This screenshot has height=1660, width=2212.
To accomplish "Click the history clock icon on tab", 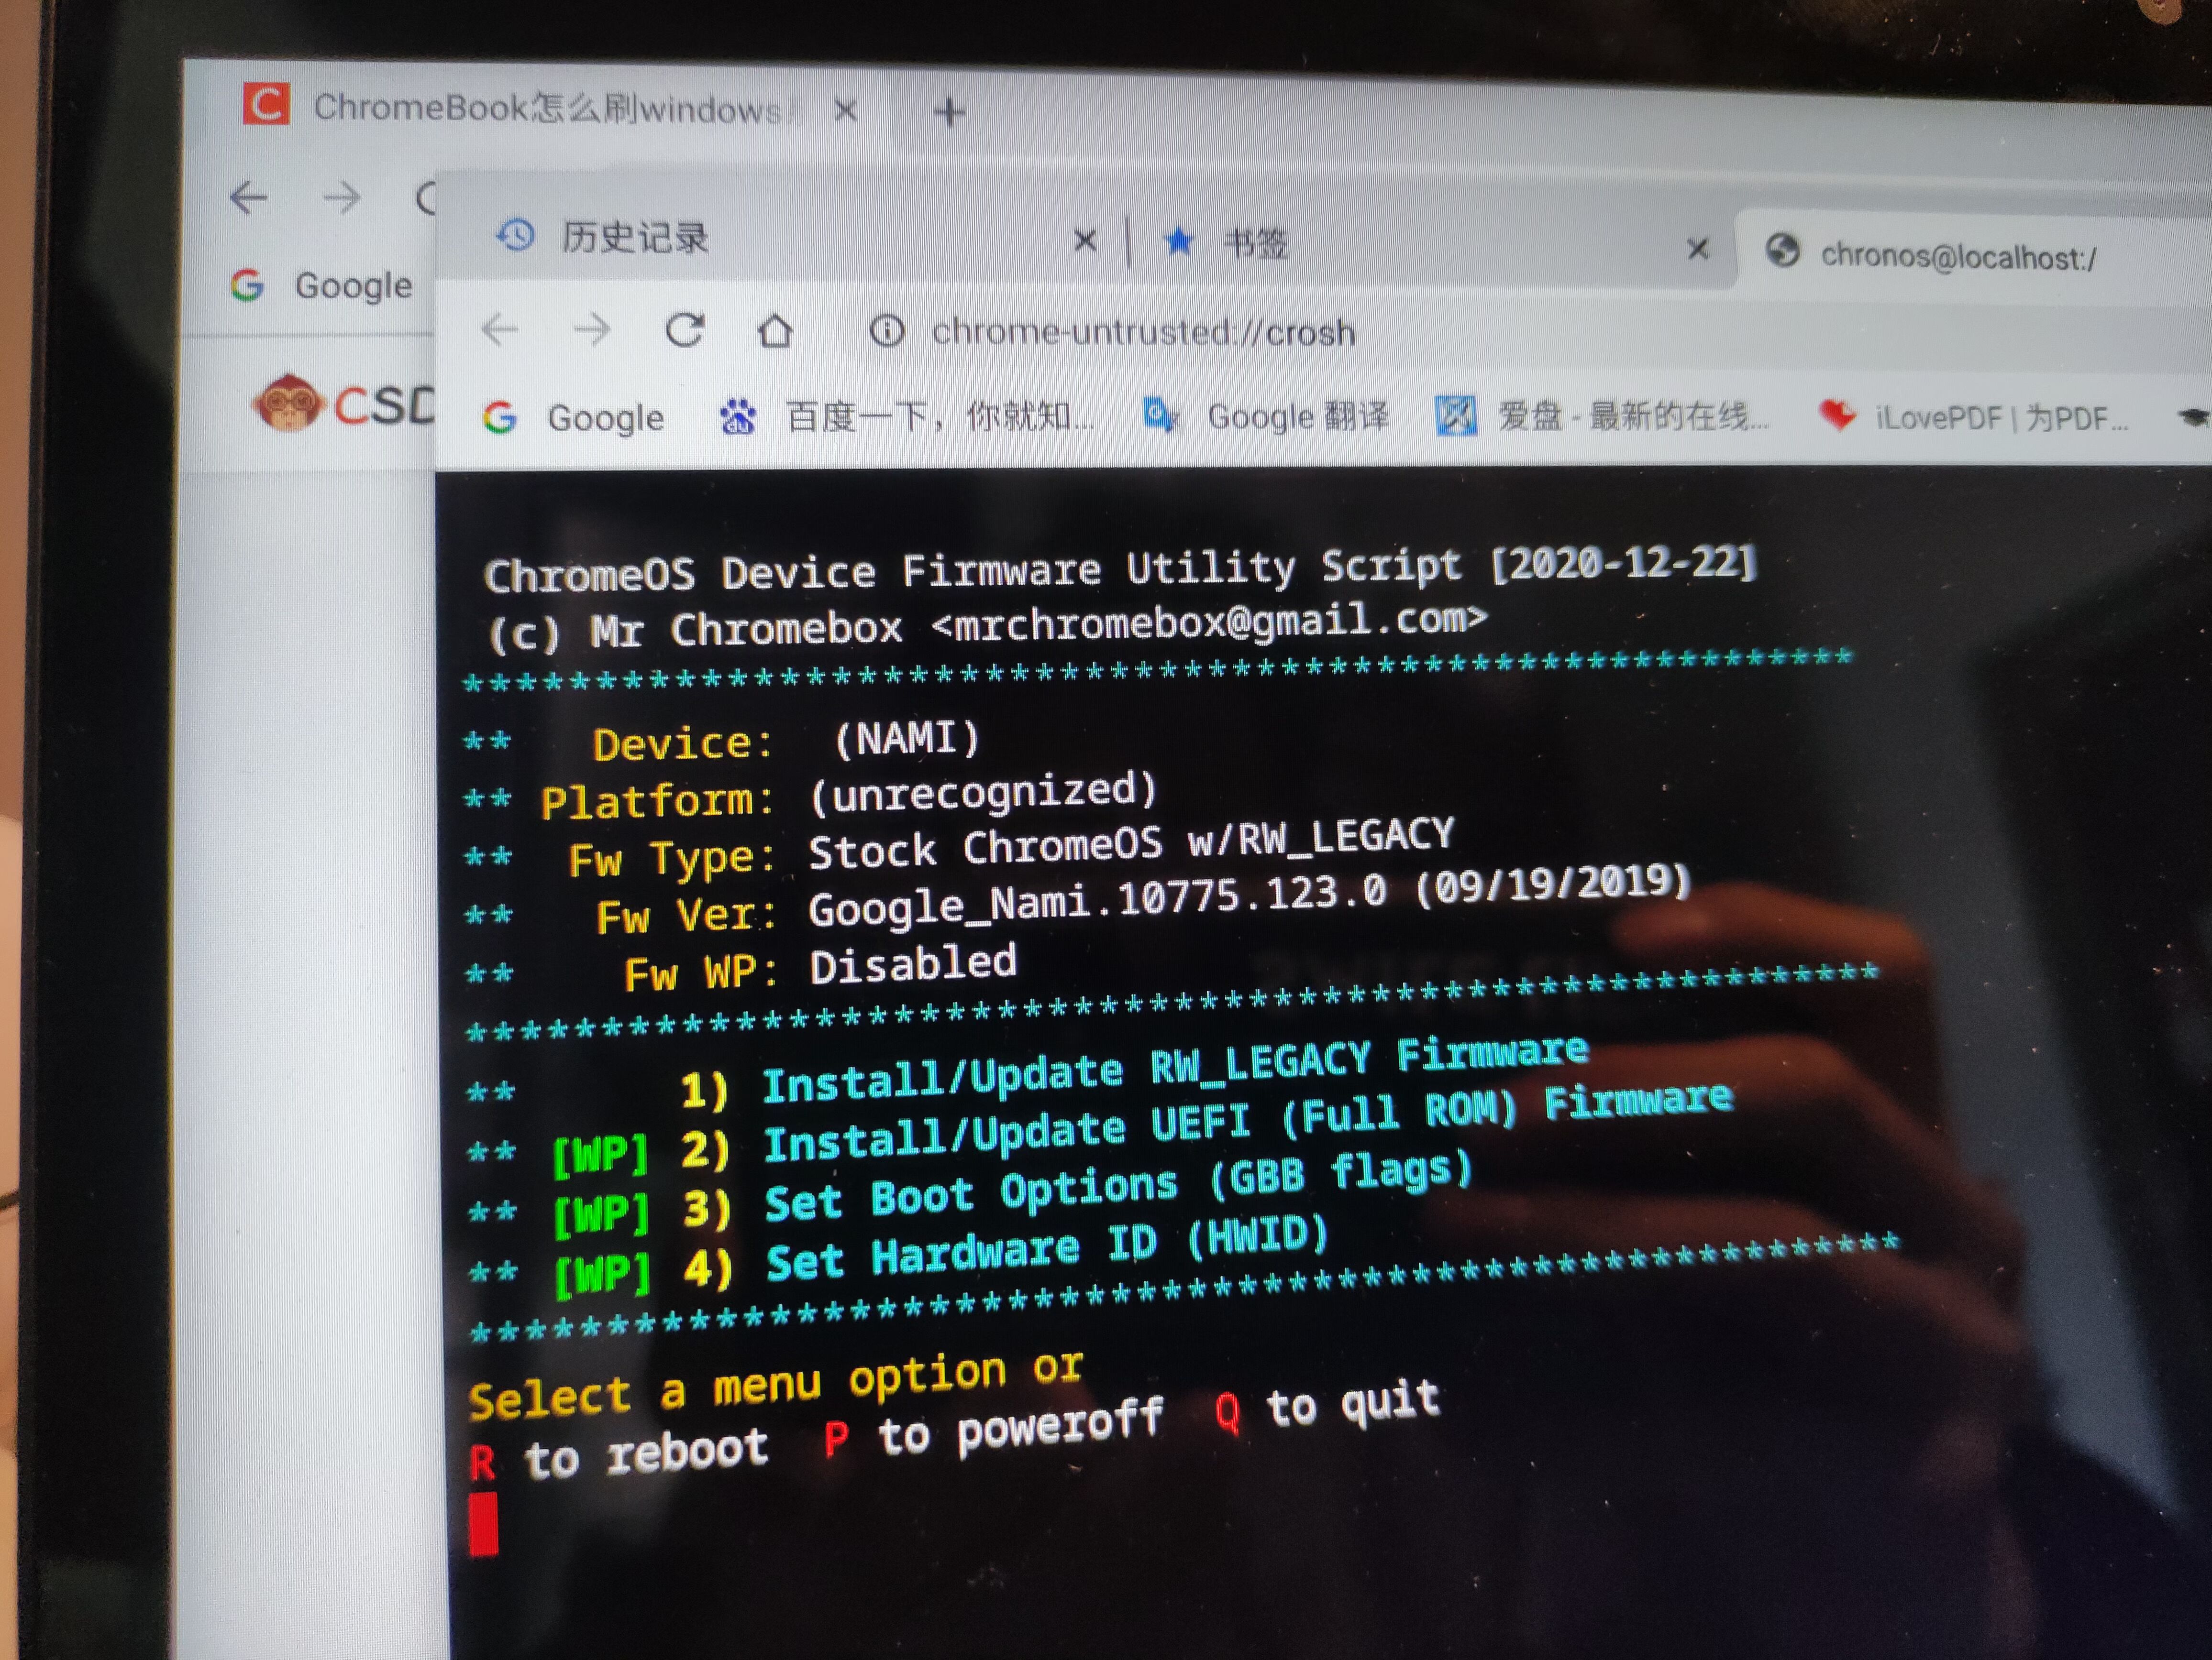I will pyautogui.click(x=516, y=236).
